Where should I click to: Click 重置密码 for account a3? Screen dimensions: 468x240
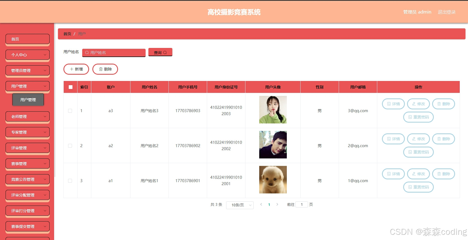[418, 117]
